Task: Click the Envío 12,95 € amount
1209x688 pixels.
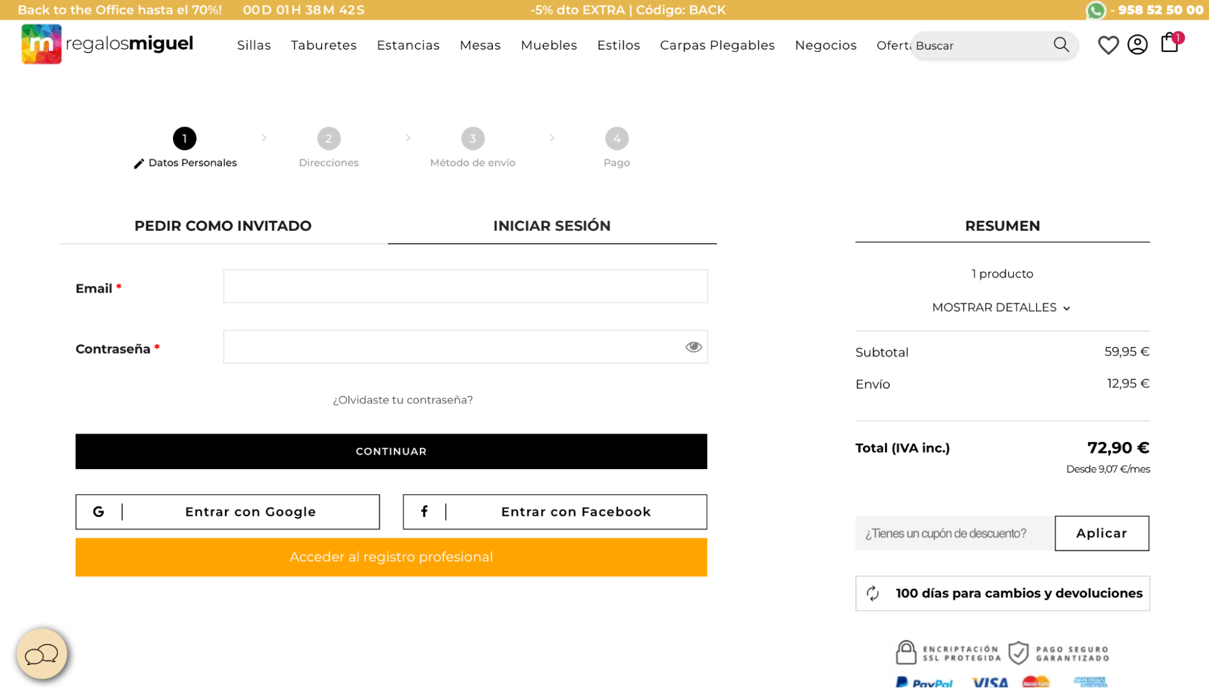Action: [x=1128, y=383]
